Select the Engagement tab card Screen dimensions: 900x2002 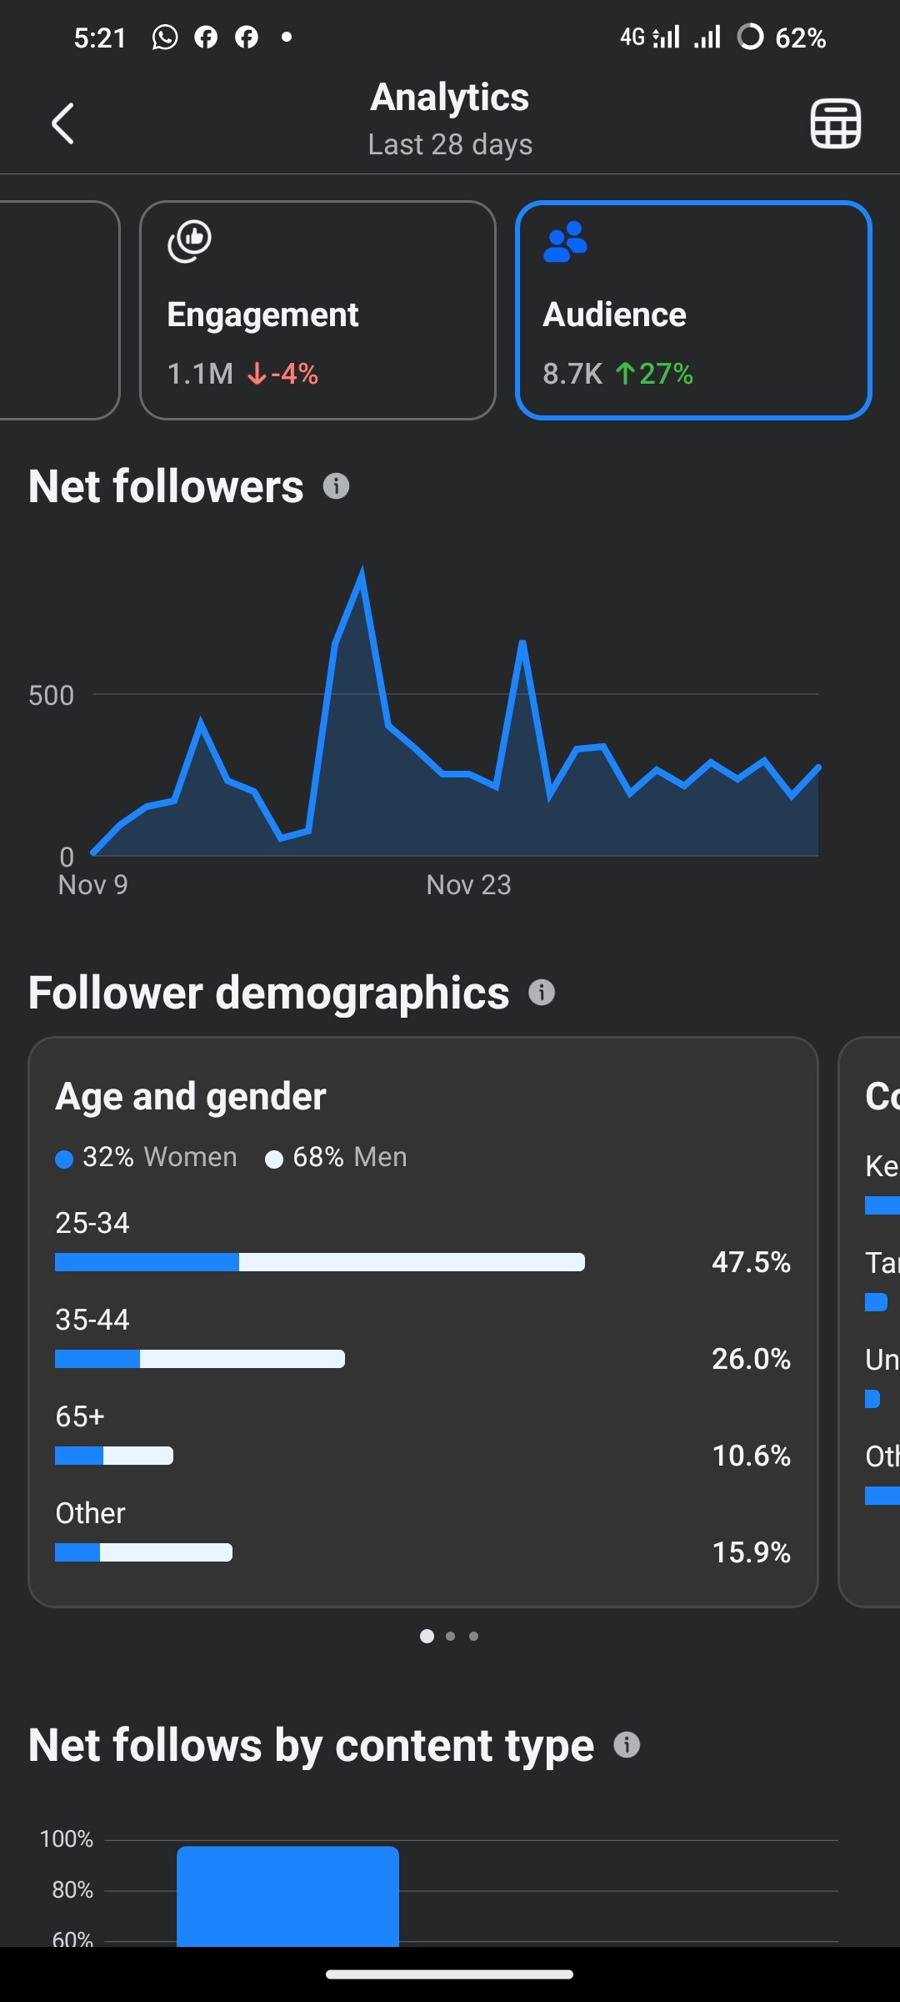click(x=317, y=310)
